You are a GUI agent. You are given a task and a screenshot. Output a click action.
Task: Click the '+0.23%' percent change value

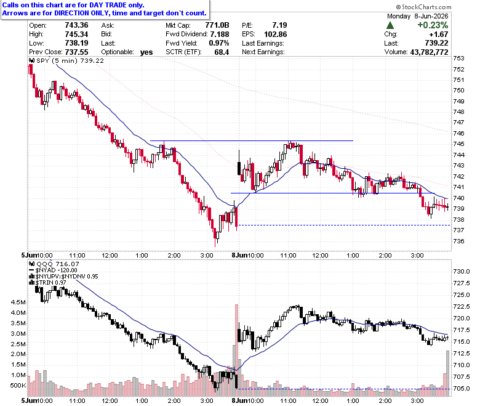(433, 25)
